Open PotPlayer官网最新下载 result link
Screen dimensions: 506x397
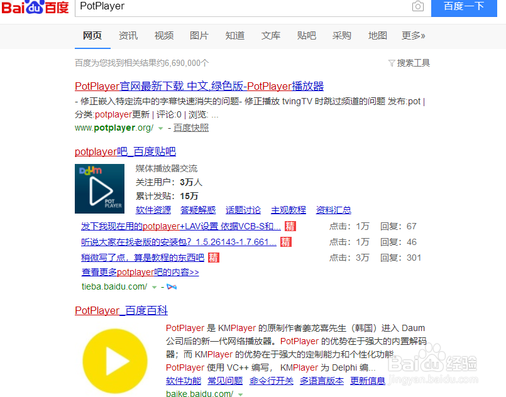point(199,86)
